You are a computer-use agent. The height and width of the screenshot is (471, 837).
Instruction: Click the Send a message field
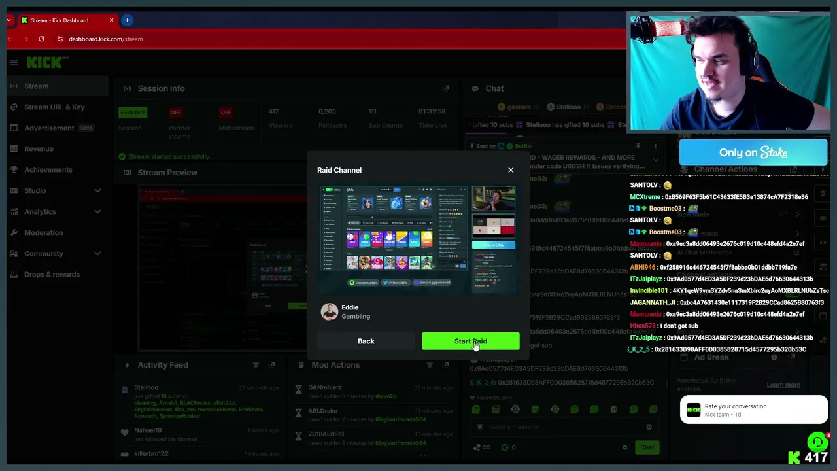[x=563, y=427]
